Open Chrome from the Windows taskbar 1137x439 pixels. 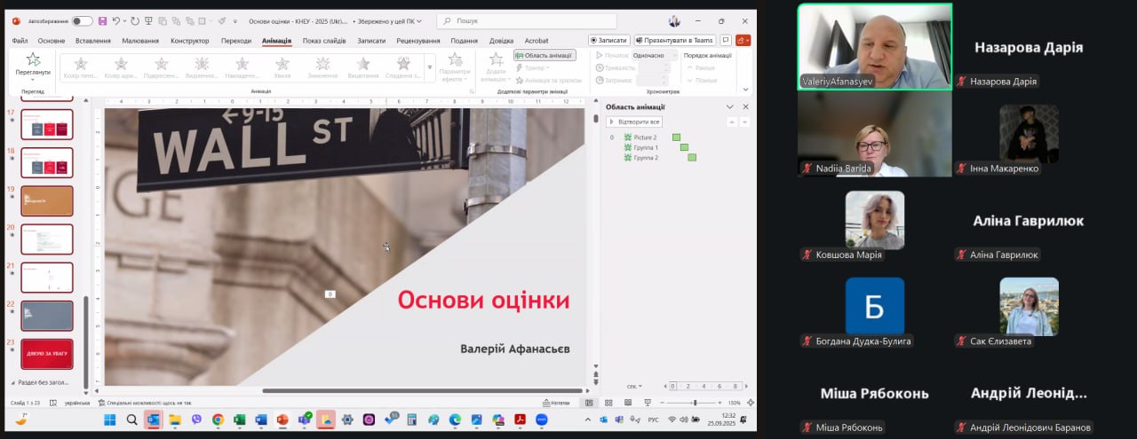(x=218, y=419)
